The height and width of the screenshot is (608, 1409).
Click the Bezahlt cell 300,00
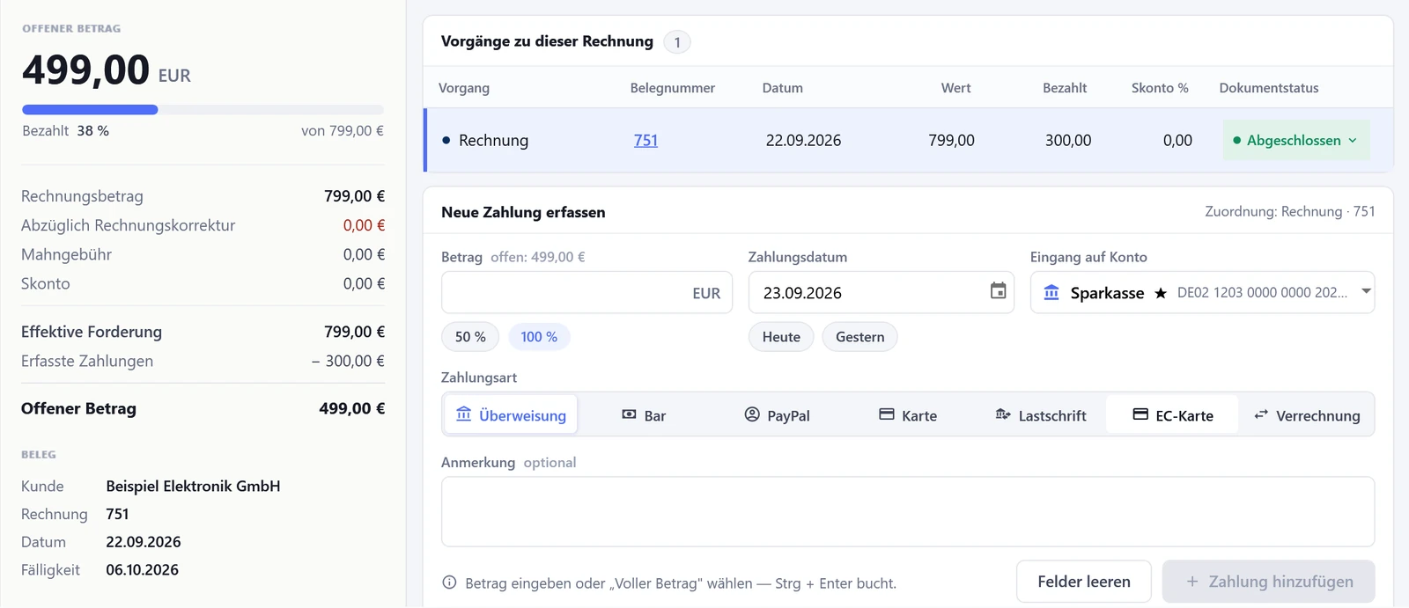[1068, 140]
